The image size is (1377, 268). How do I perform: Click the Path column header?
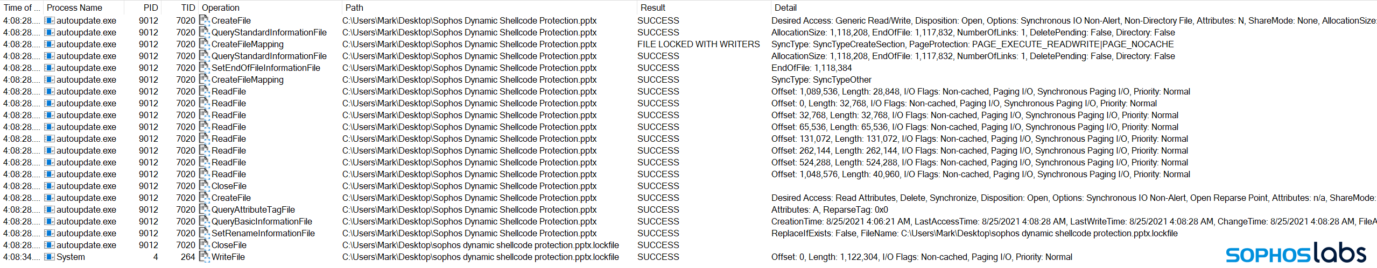tap(354, 8)
